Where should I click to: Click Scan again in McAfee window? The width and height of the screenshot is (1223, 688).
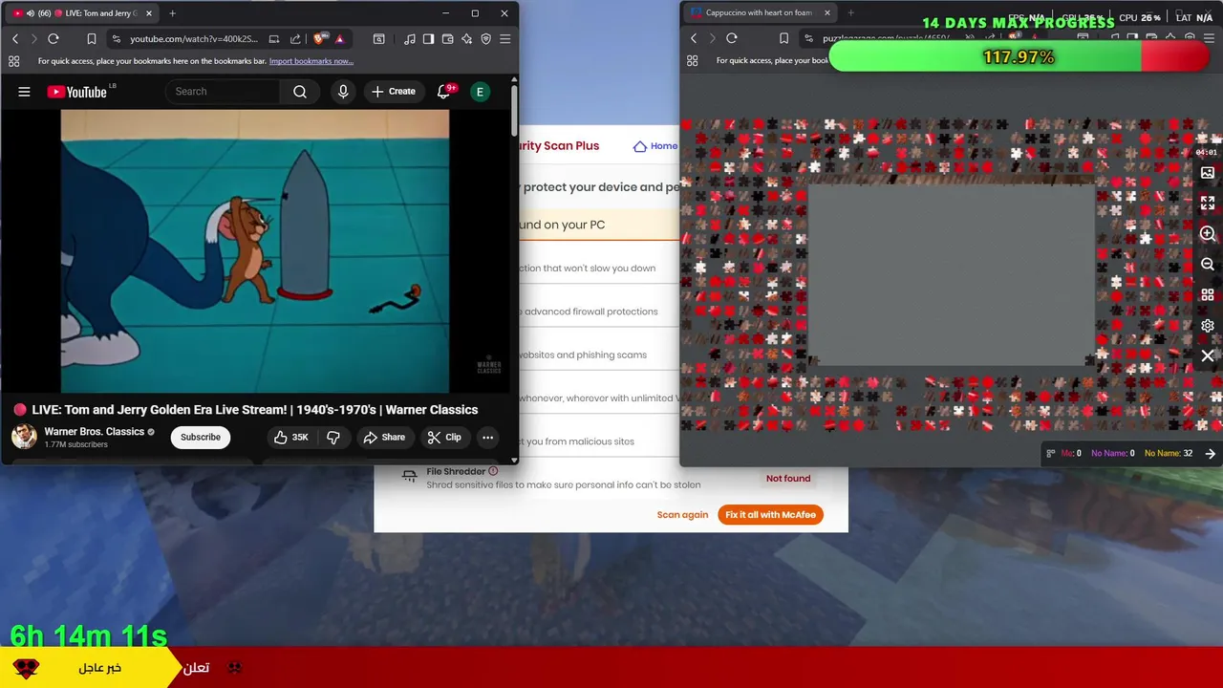tap(682, 515)
